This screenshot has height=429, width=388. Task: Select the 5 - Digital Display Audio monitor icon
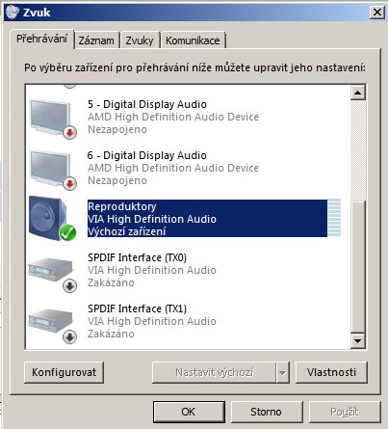51,118
